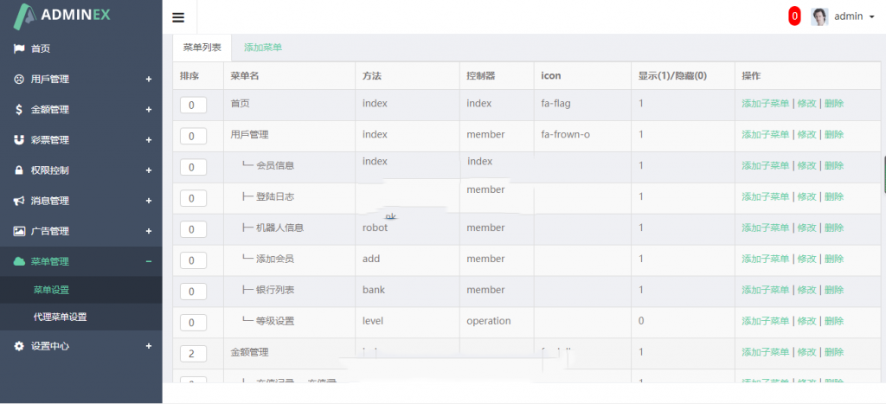886x404 pixels.
Task: Open 代理菜单设置 in the sidebar
Action: 60,317
